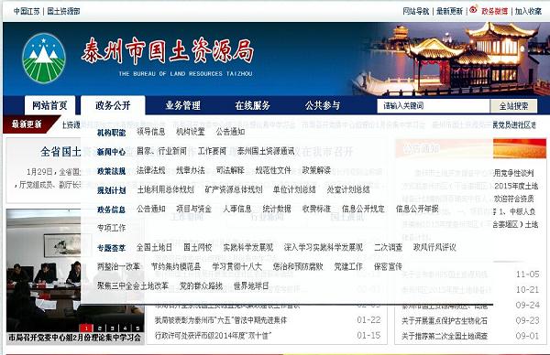Open 世界地球日 special topic link
Viewport: 550px width, 355px height.
click(x=251, y=286)
